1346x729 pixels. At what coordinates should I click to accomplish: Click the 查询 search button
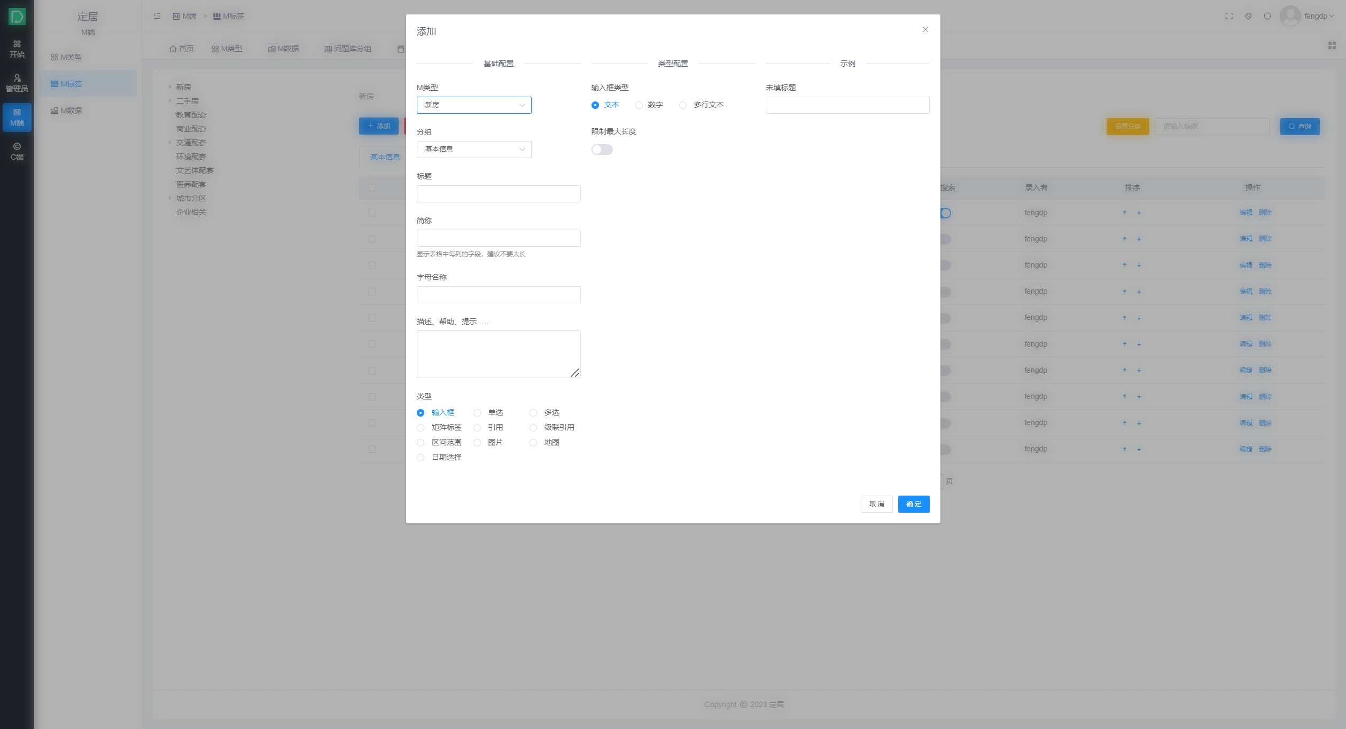point(1300,127)
